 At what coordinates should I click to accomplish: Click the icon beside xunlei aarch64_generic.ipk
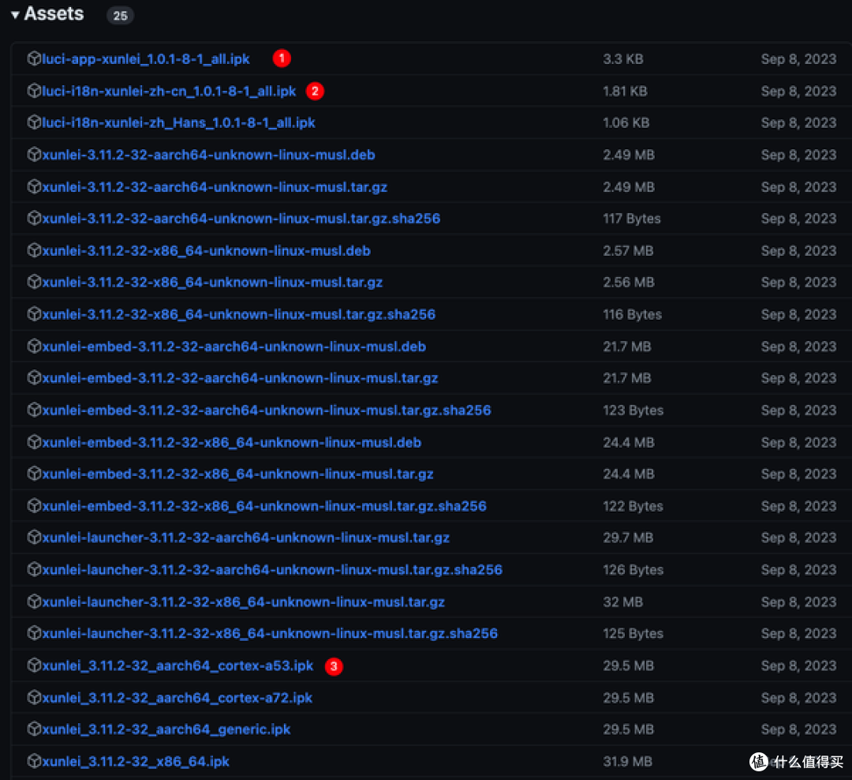pos(34,729)
